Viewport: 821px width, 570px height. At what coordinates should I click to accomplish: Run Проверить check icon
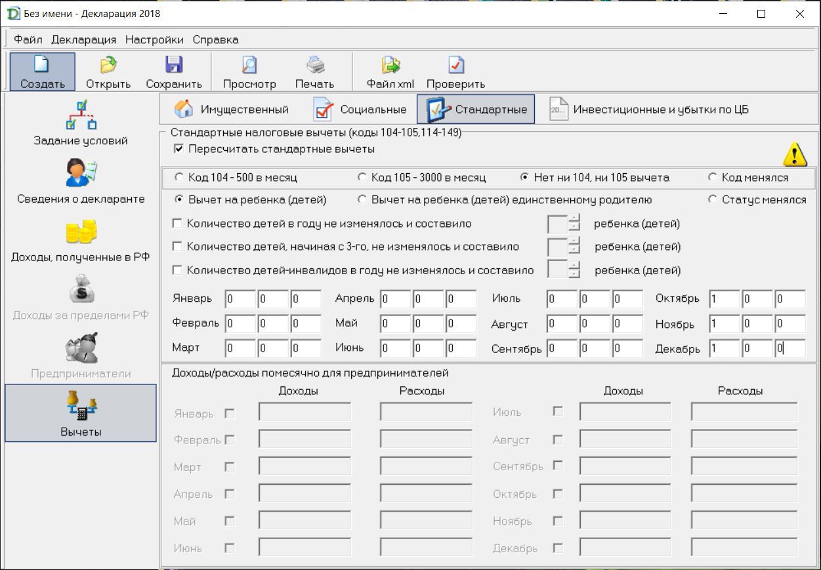click(455, 71)
